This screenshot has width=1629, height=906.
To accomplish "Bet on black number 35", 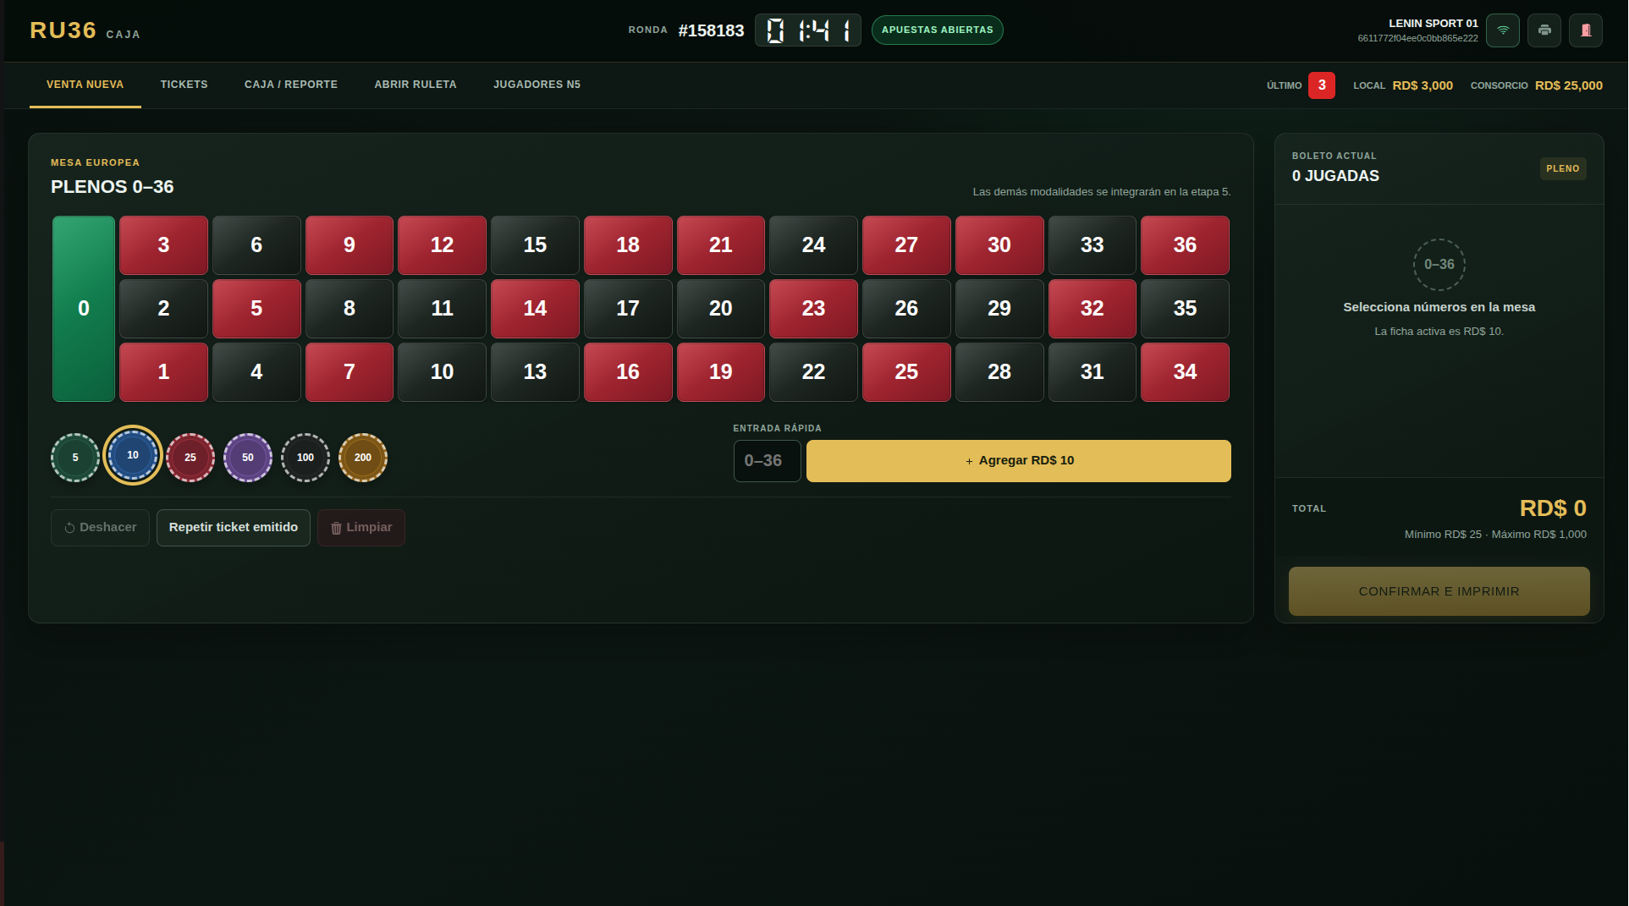I will click(1185, 309).
